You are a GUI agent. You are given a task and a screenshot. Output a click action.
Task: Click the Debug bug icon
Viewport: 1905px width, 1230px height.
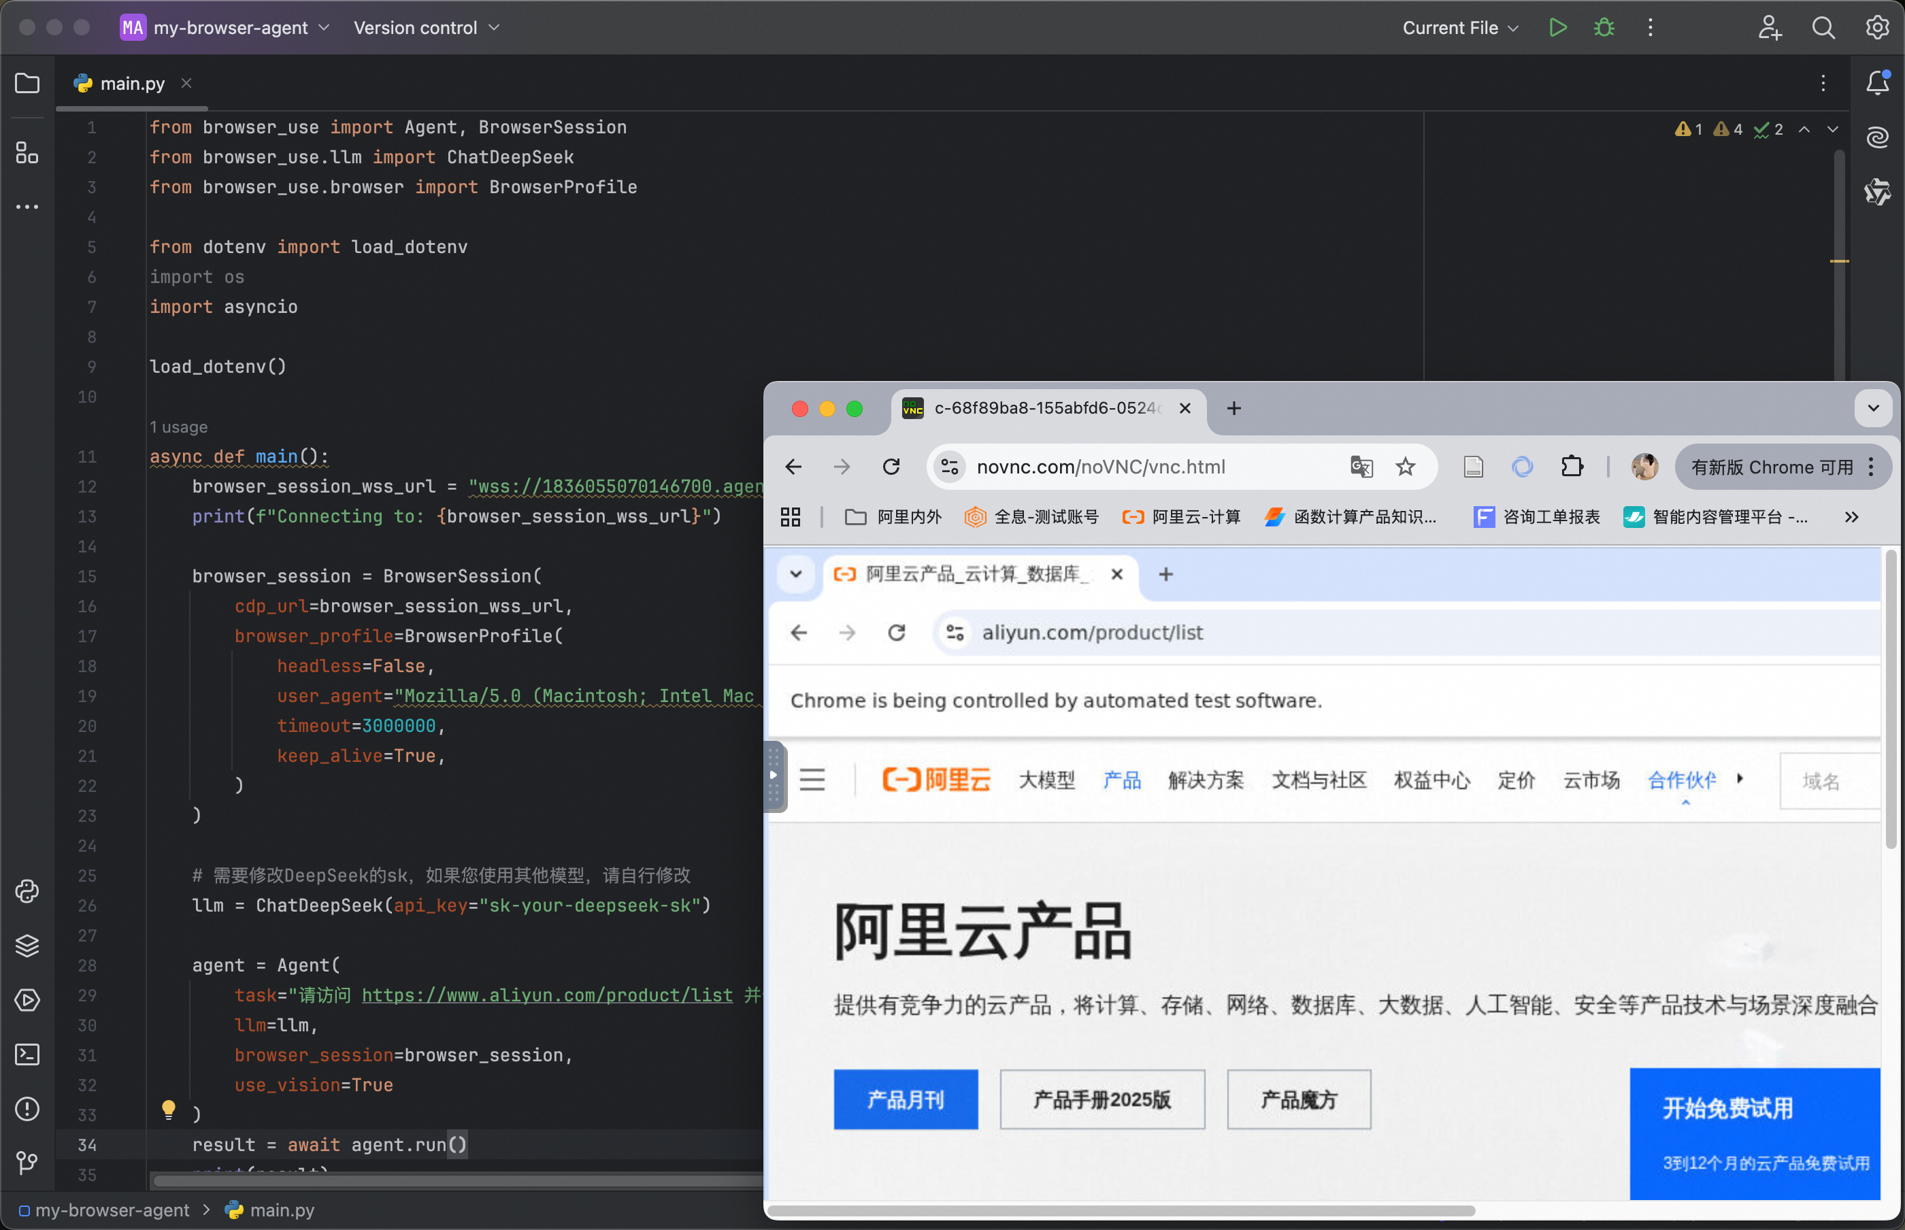click(1604, 28)
